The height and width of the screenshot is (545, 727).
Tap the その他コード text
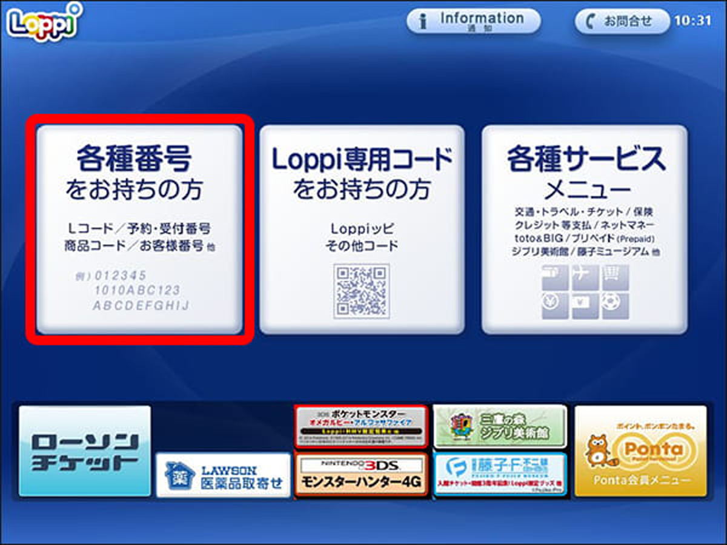[362, 246]
